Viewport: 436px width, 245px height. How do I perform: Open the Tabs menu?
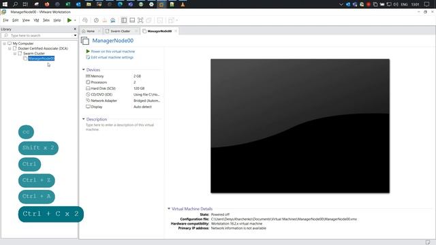(46, 20)
